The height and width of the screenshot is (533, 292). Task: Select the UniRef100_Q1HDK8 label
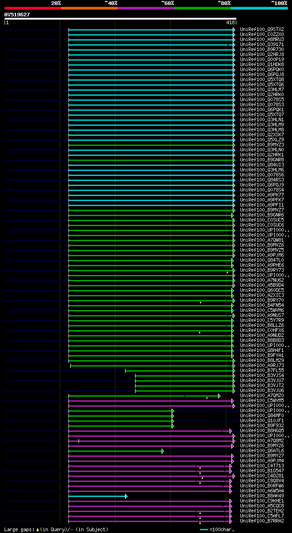(x=262, y=64)
